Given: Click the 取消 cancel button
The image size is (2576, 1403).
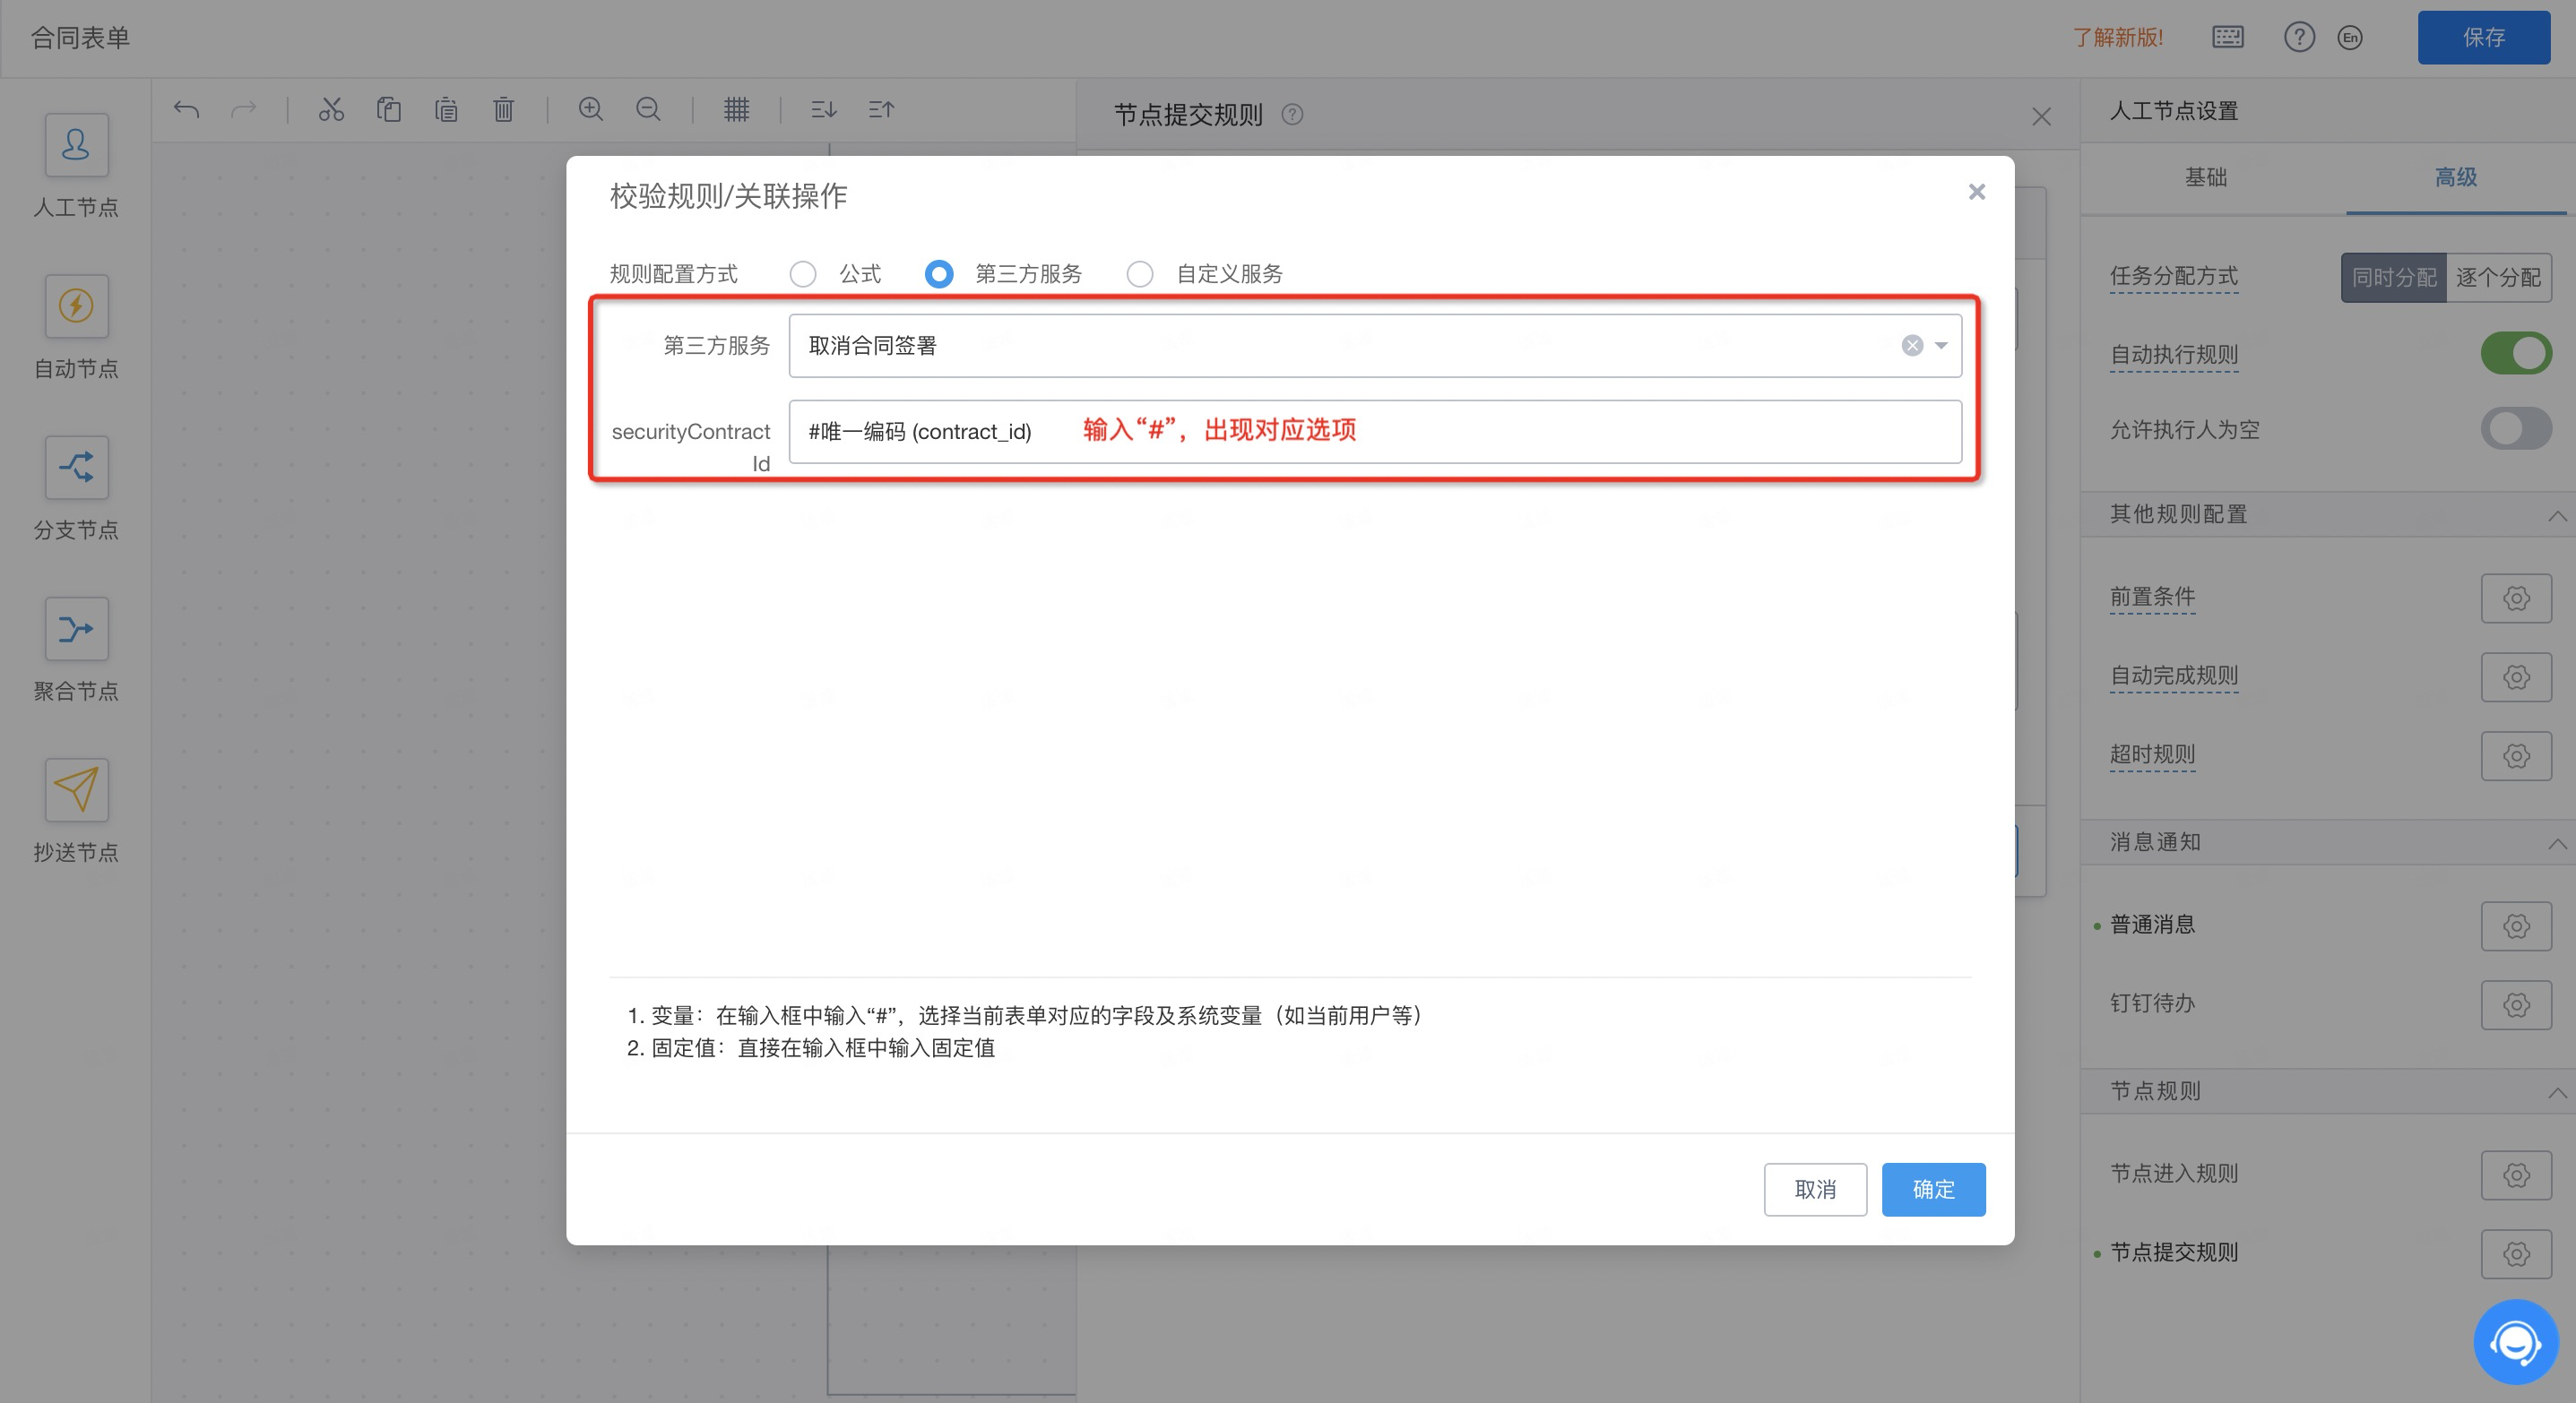Looking at the screenshot, I should tap(1814, 1189).
